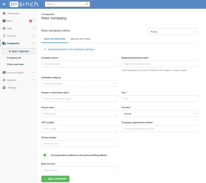Click the red Work notification badge
The image size is (206, 183).
click(30, 21)
